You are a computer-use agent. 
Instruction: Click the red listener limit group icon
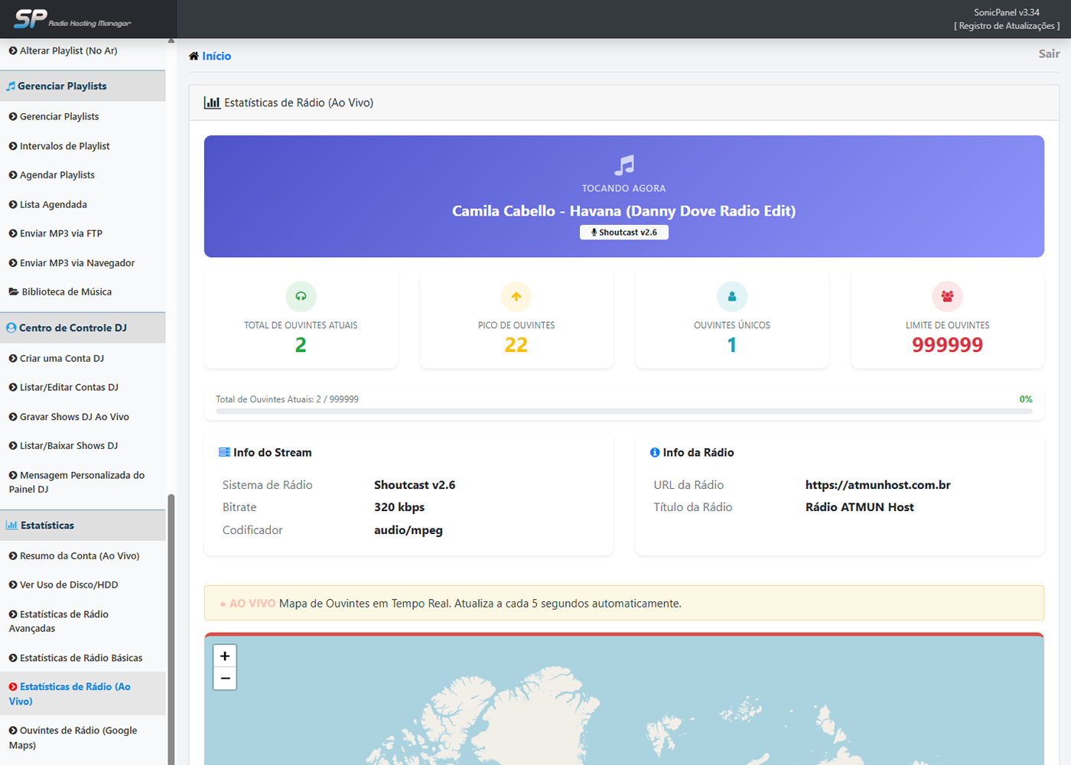[947, 296]
